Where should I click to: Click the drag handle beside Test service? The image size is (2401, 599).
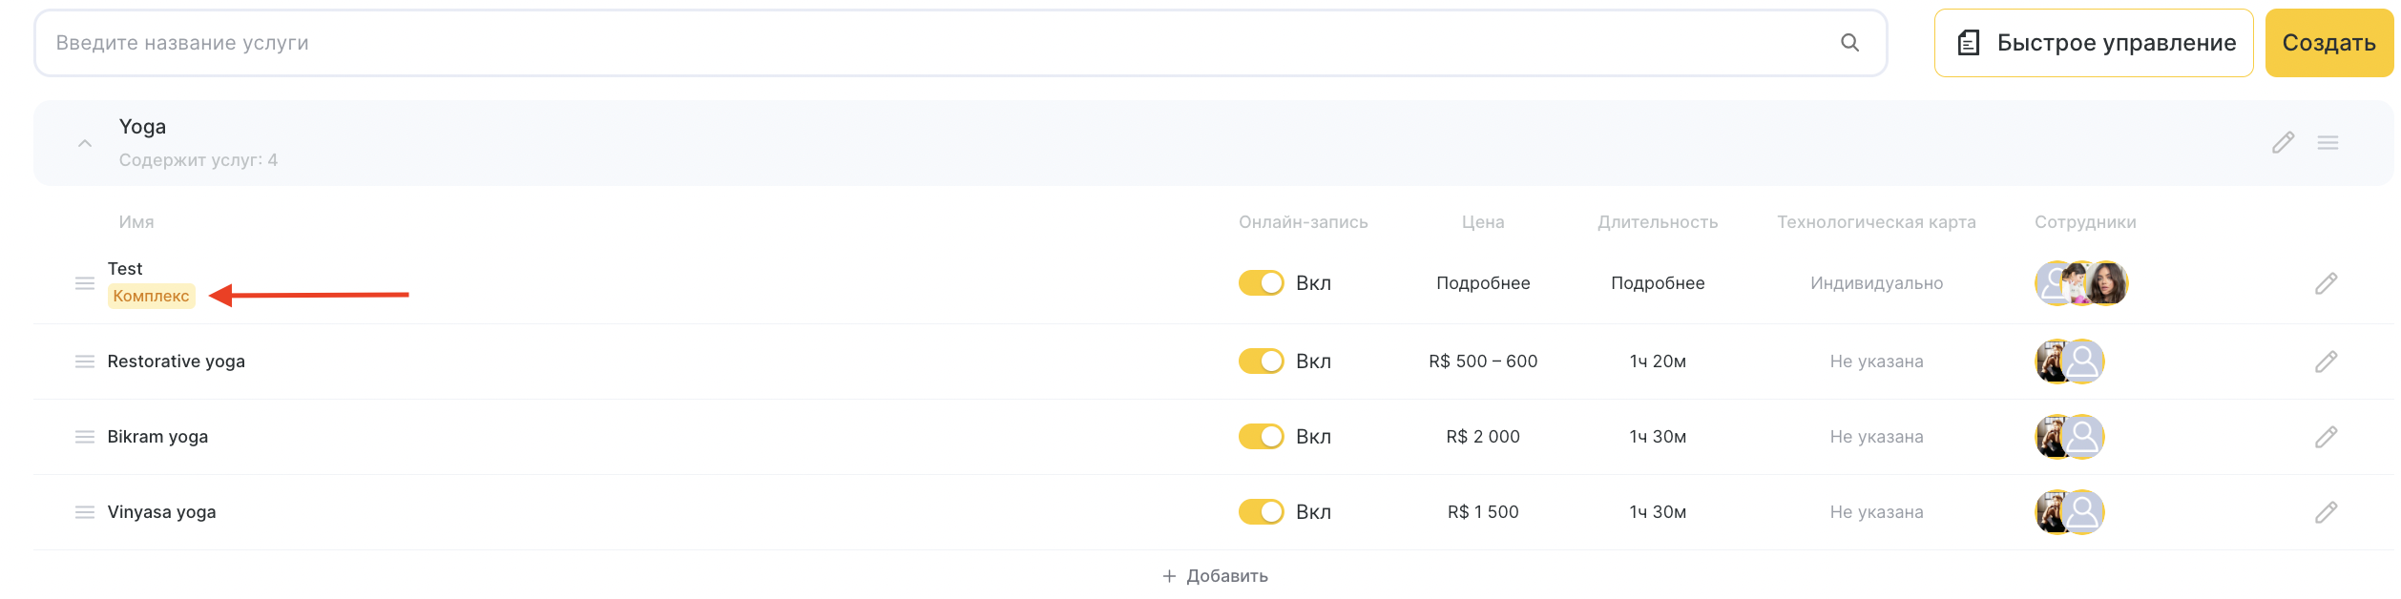[85, 283]
